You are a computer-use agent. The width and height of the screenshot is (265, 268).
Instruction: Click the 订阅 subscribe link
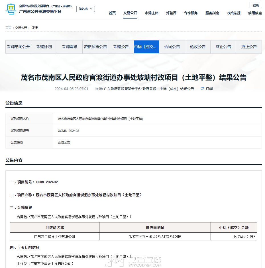pyautogui.click(x=209, y=89)
